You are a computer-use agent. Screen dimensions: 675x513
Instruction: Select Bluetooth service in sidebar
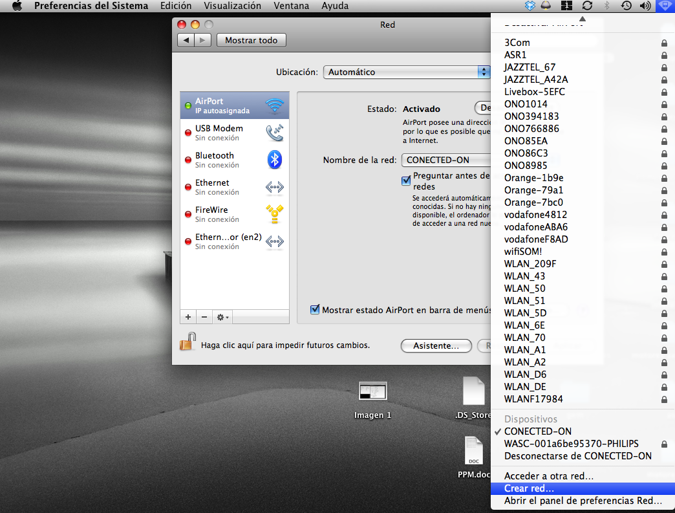click(235, 160)
